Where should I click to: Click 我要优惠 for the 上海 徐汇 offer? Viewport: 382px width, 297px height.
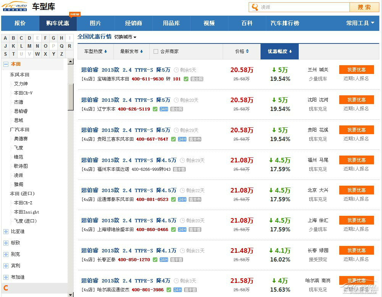[x=356, y=220]
